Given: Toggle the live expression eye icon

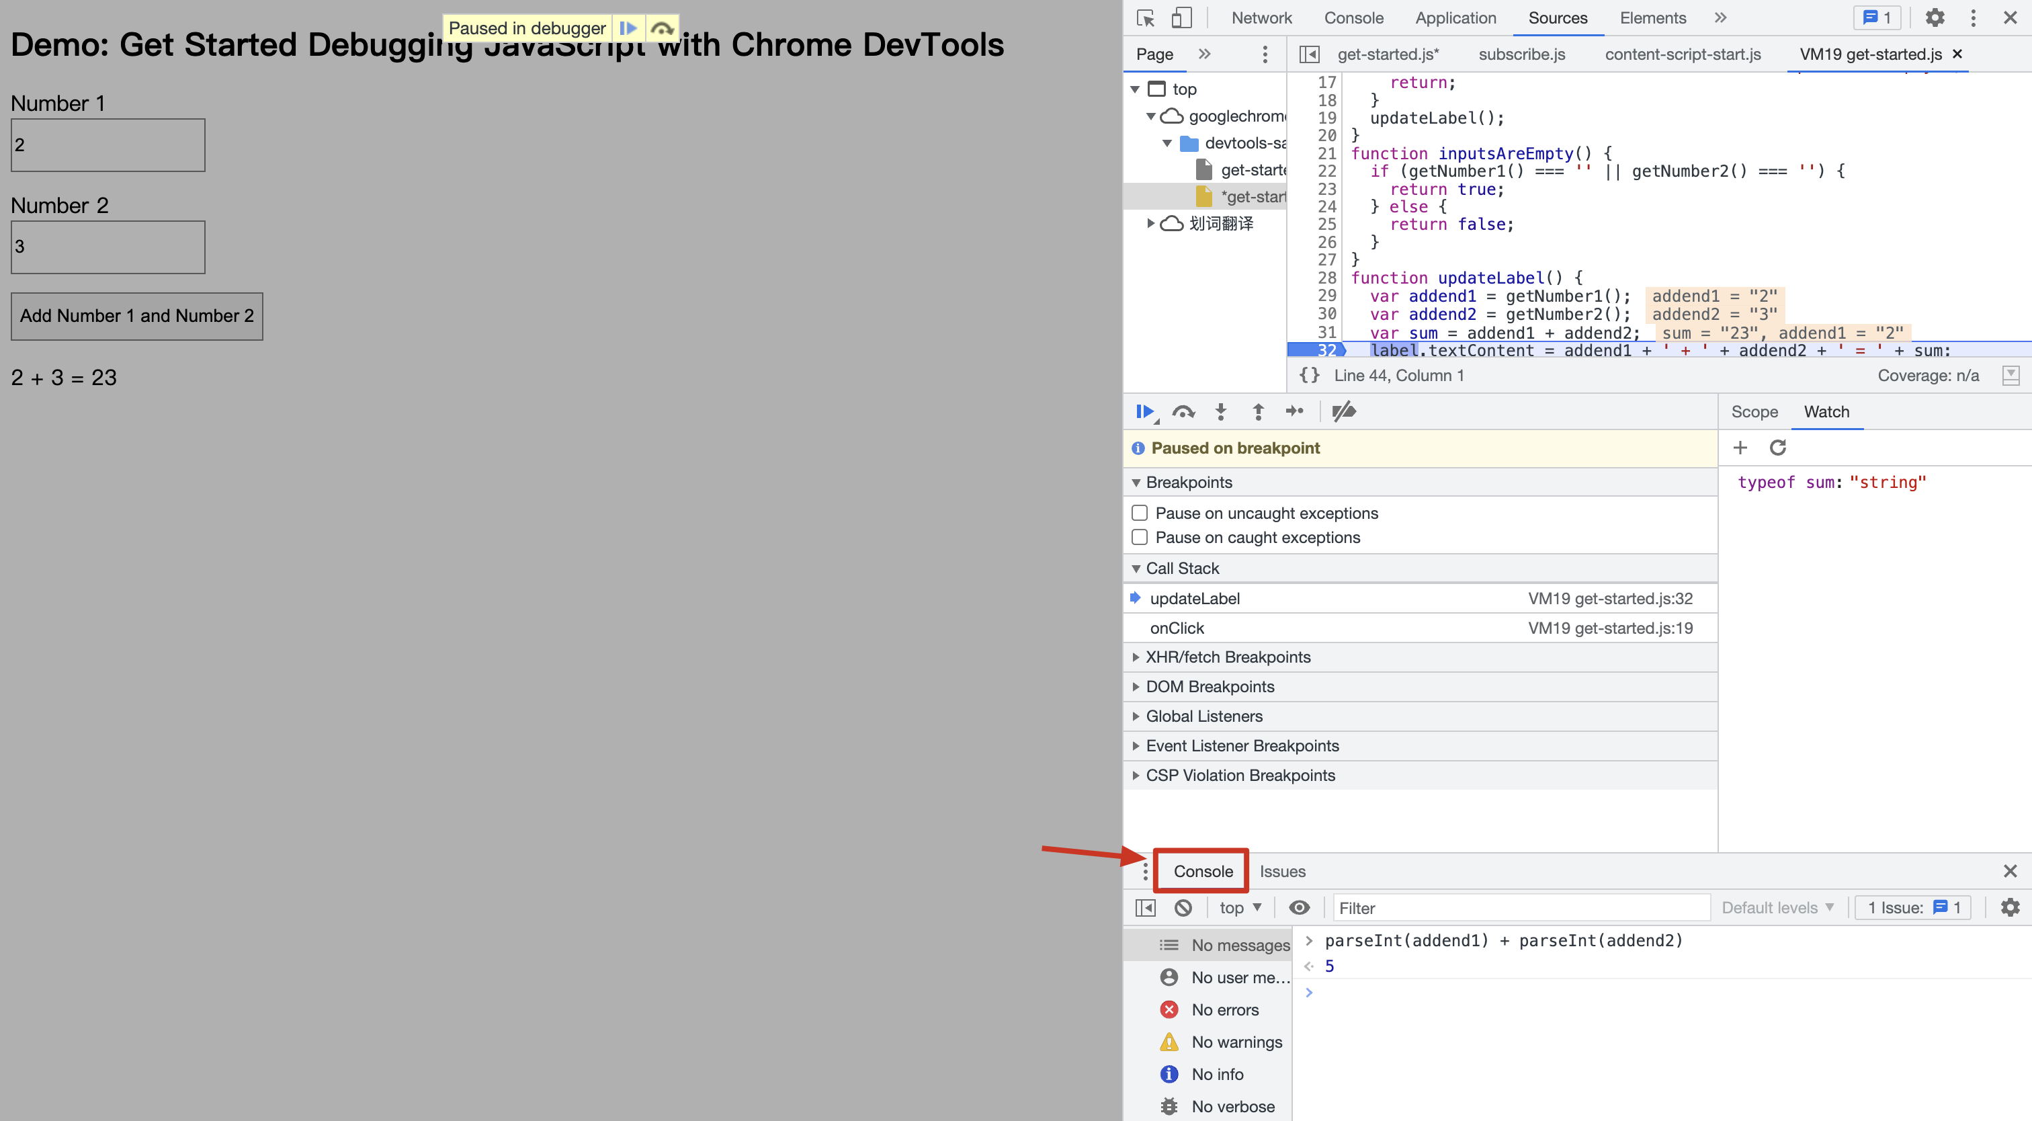Looking at the screenshot, I should (1299, 908).
